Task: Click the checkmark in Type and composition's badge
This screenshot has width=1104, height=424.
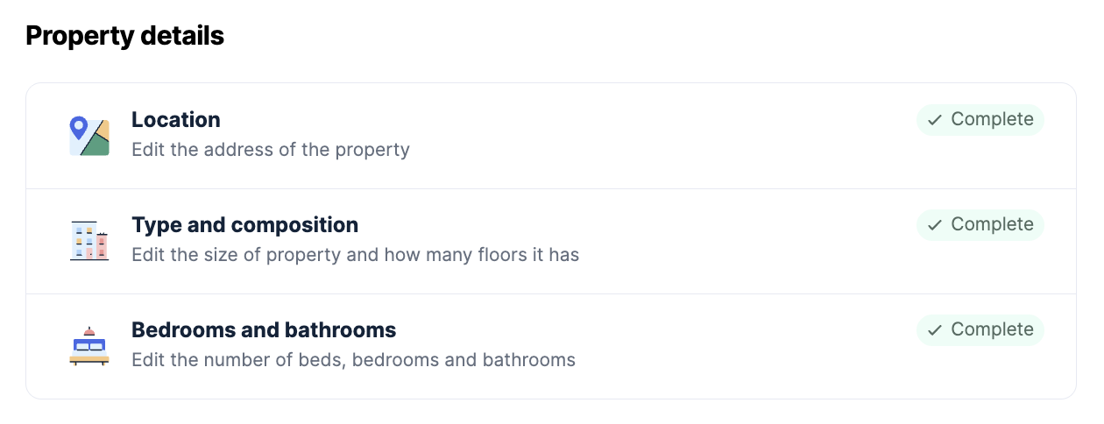Action: click(935, 225)
